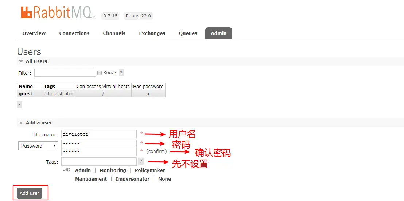Set the Impersonator tag
The image size is (404, 201).
(x=132, y=179)
